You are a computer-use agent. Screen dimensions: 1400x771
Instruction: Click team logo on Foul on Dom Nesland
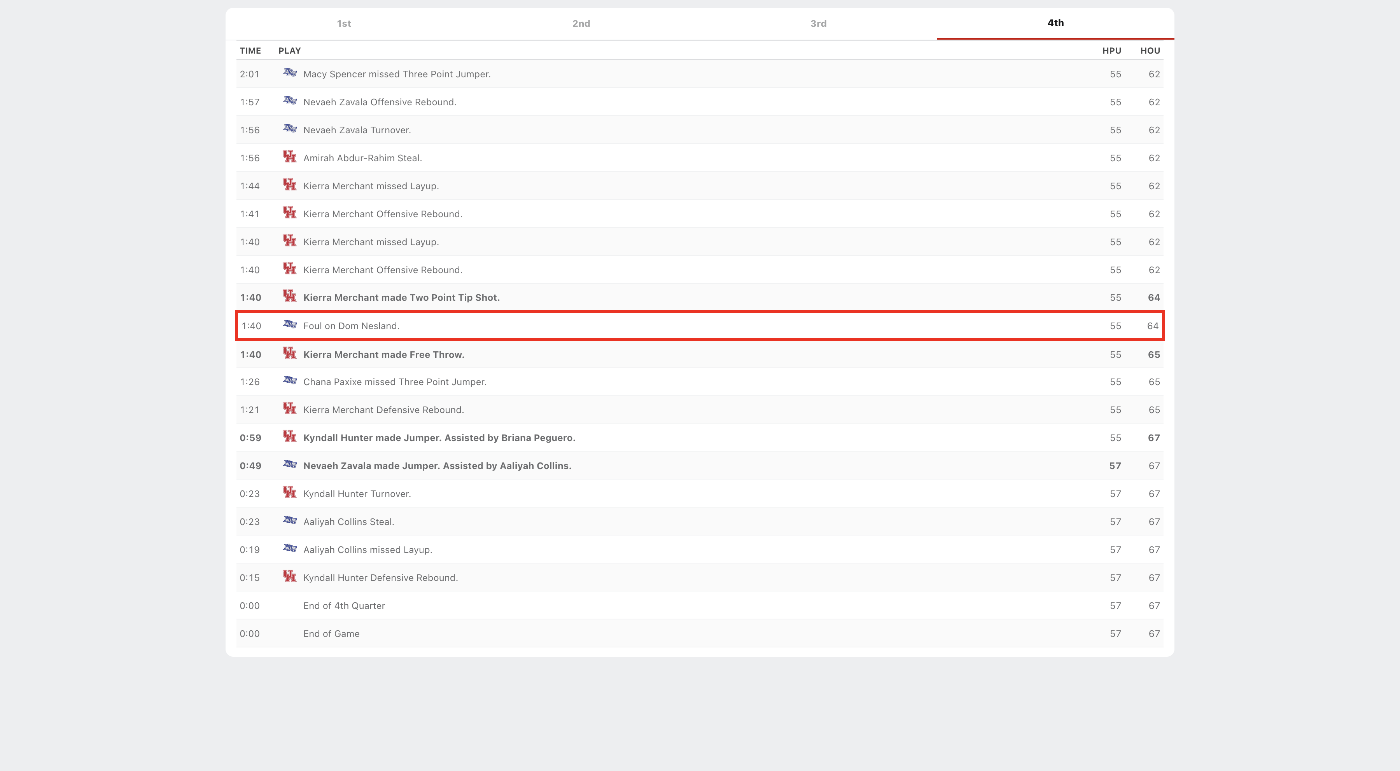[290, 325]
